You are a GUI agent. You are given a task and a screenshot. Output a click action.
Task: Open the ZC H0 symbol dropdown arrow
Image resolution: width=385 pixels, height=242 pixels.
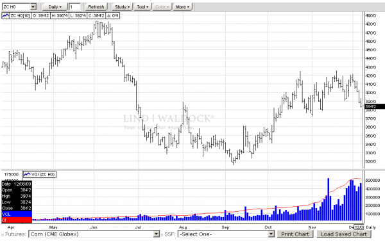pyautogui.click(x=33, y=7)
